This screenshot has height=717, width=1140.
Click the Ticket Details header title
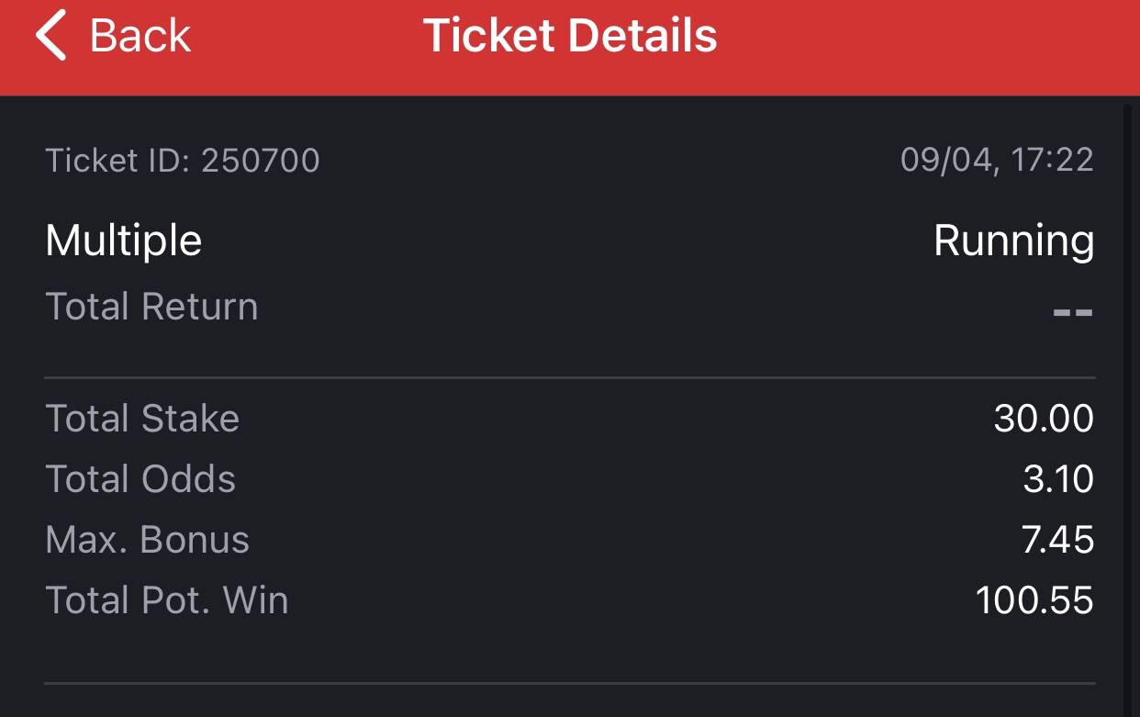pos(569,36)
